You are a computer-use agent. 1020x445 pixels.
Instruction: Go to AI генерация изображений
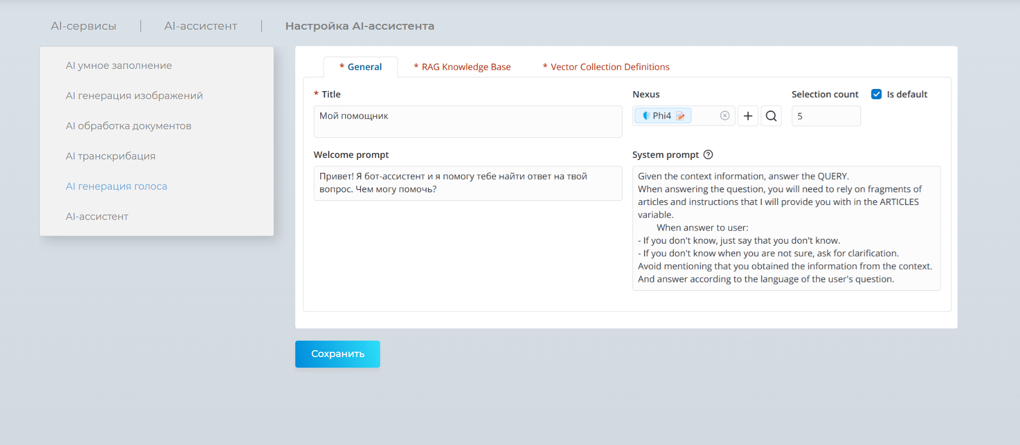[134, 96]
